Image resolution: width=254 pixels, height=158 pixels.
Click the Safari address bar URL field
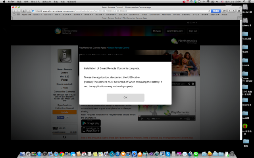tap(121, 11)
